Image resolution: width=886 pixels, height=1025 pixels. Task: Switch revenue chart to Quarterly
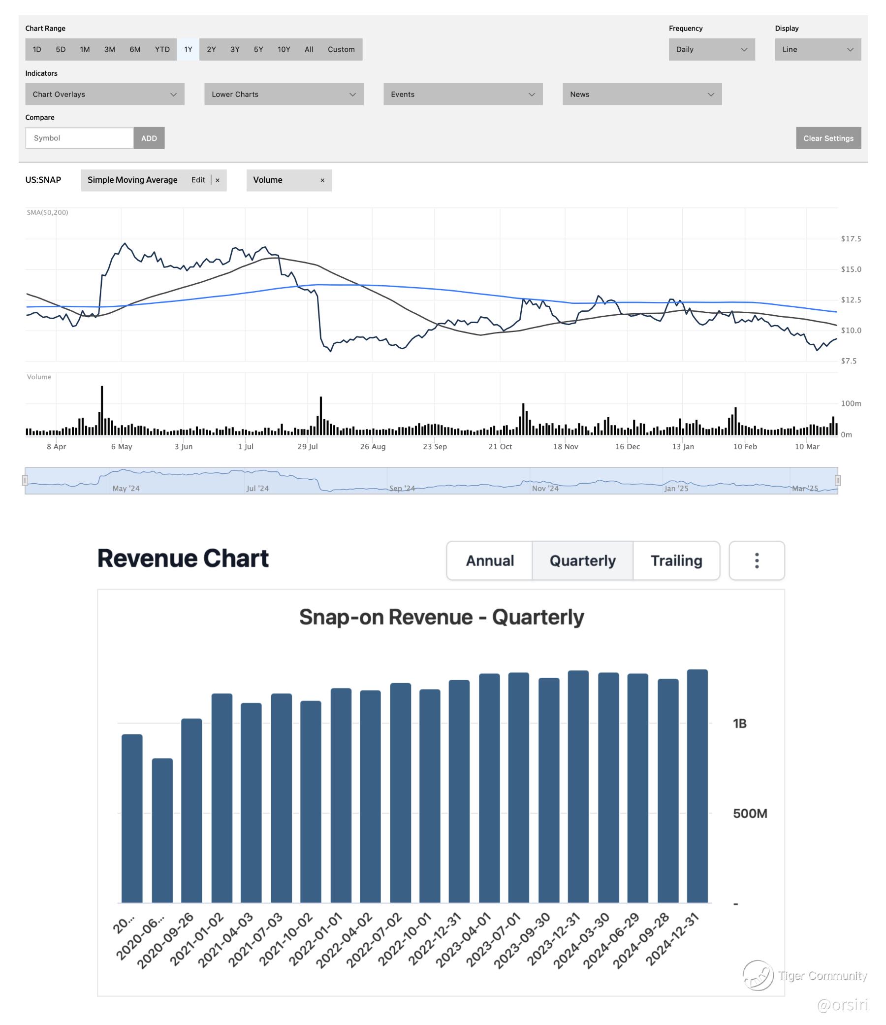click(x=582, y=561)
